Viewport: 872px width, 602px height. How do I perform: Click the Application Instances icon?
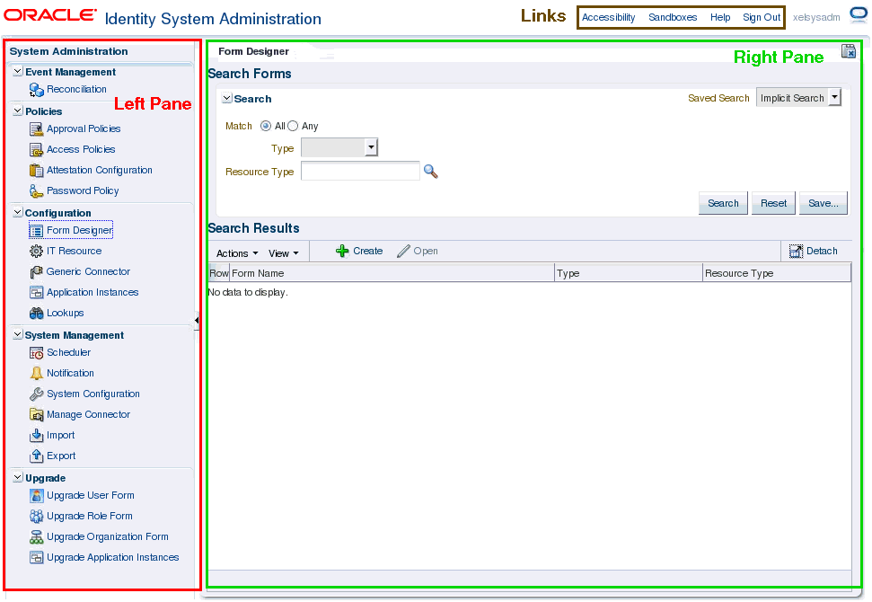(x=36, y=292)
